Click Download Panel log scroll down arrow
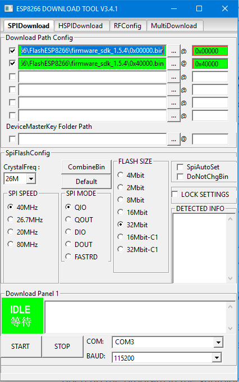 coord(230,329)
